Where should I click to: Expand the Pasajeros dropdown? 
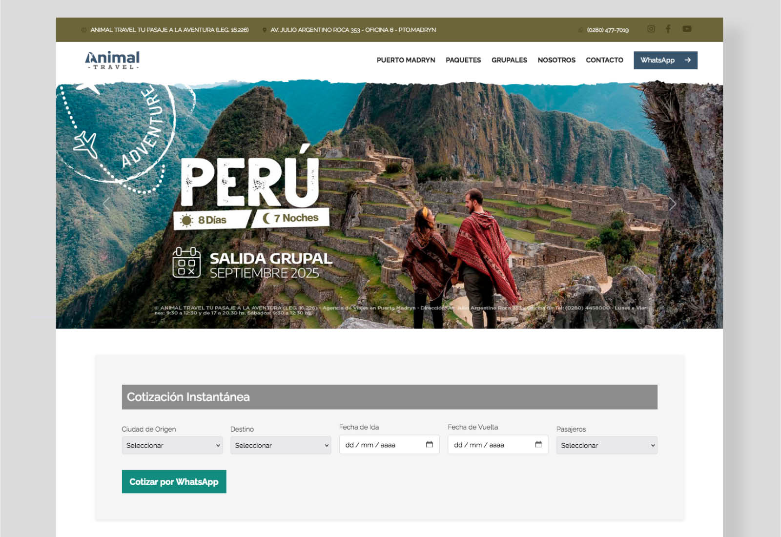pyautogui.click(x=607, y=445)
